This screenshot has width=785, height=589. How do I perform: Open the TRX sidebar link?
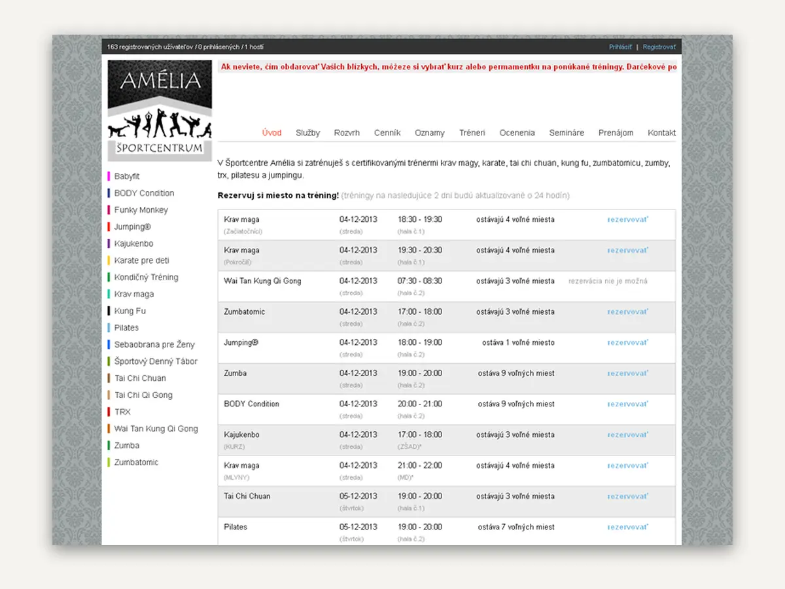coord(122,412)
